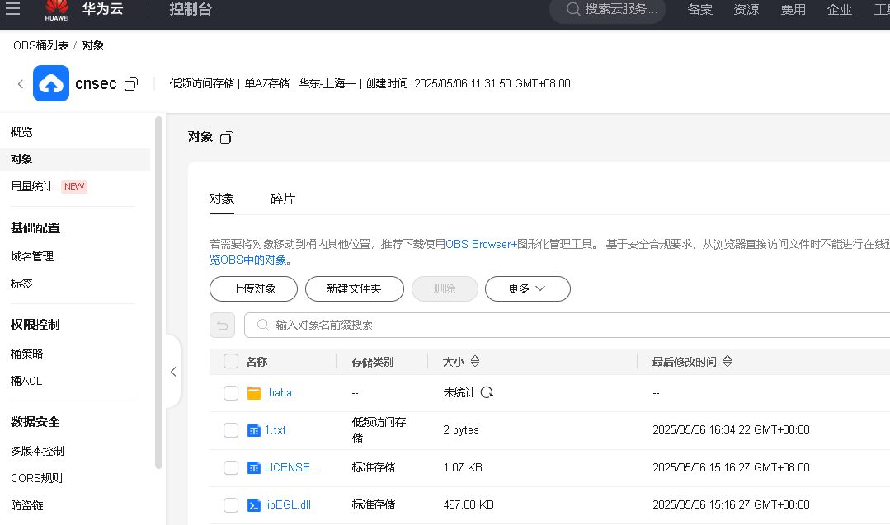890x525 pixels.
Task: Open 用量统计 in the sidebar
Action: 32,186
